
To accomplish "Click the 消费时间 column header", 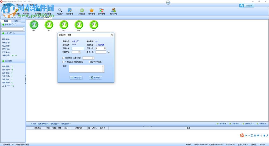I will [79, 128].
